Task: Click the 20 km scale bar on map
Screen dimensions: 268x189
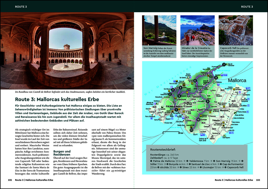Action: click(x=173, y=132)
